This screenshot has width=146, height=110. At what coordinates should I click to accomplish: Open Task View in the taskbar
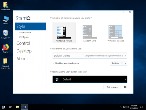10,107
